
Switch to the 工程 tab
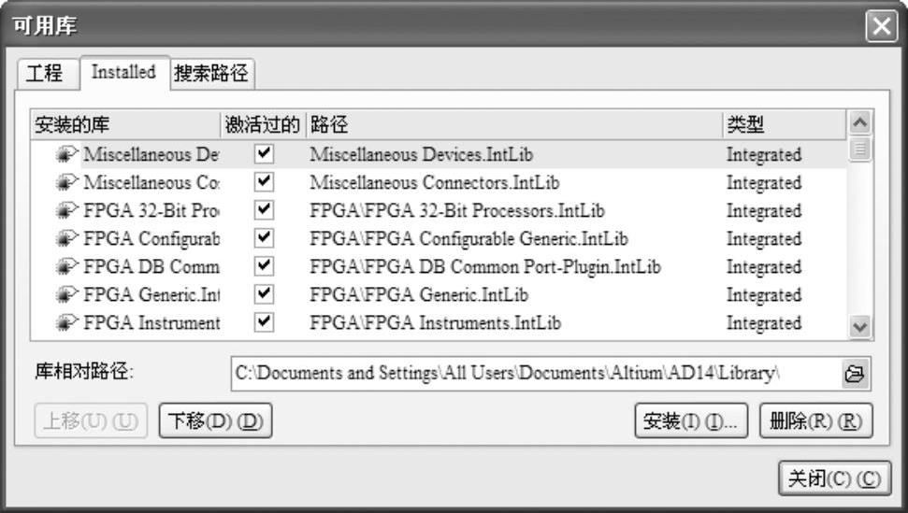click(45, 73)
